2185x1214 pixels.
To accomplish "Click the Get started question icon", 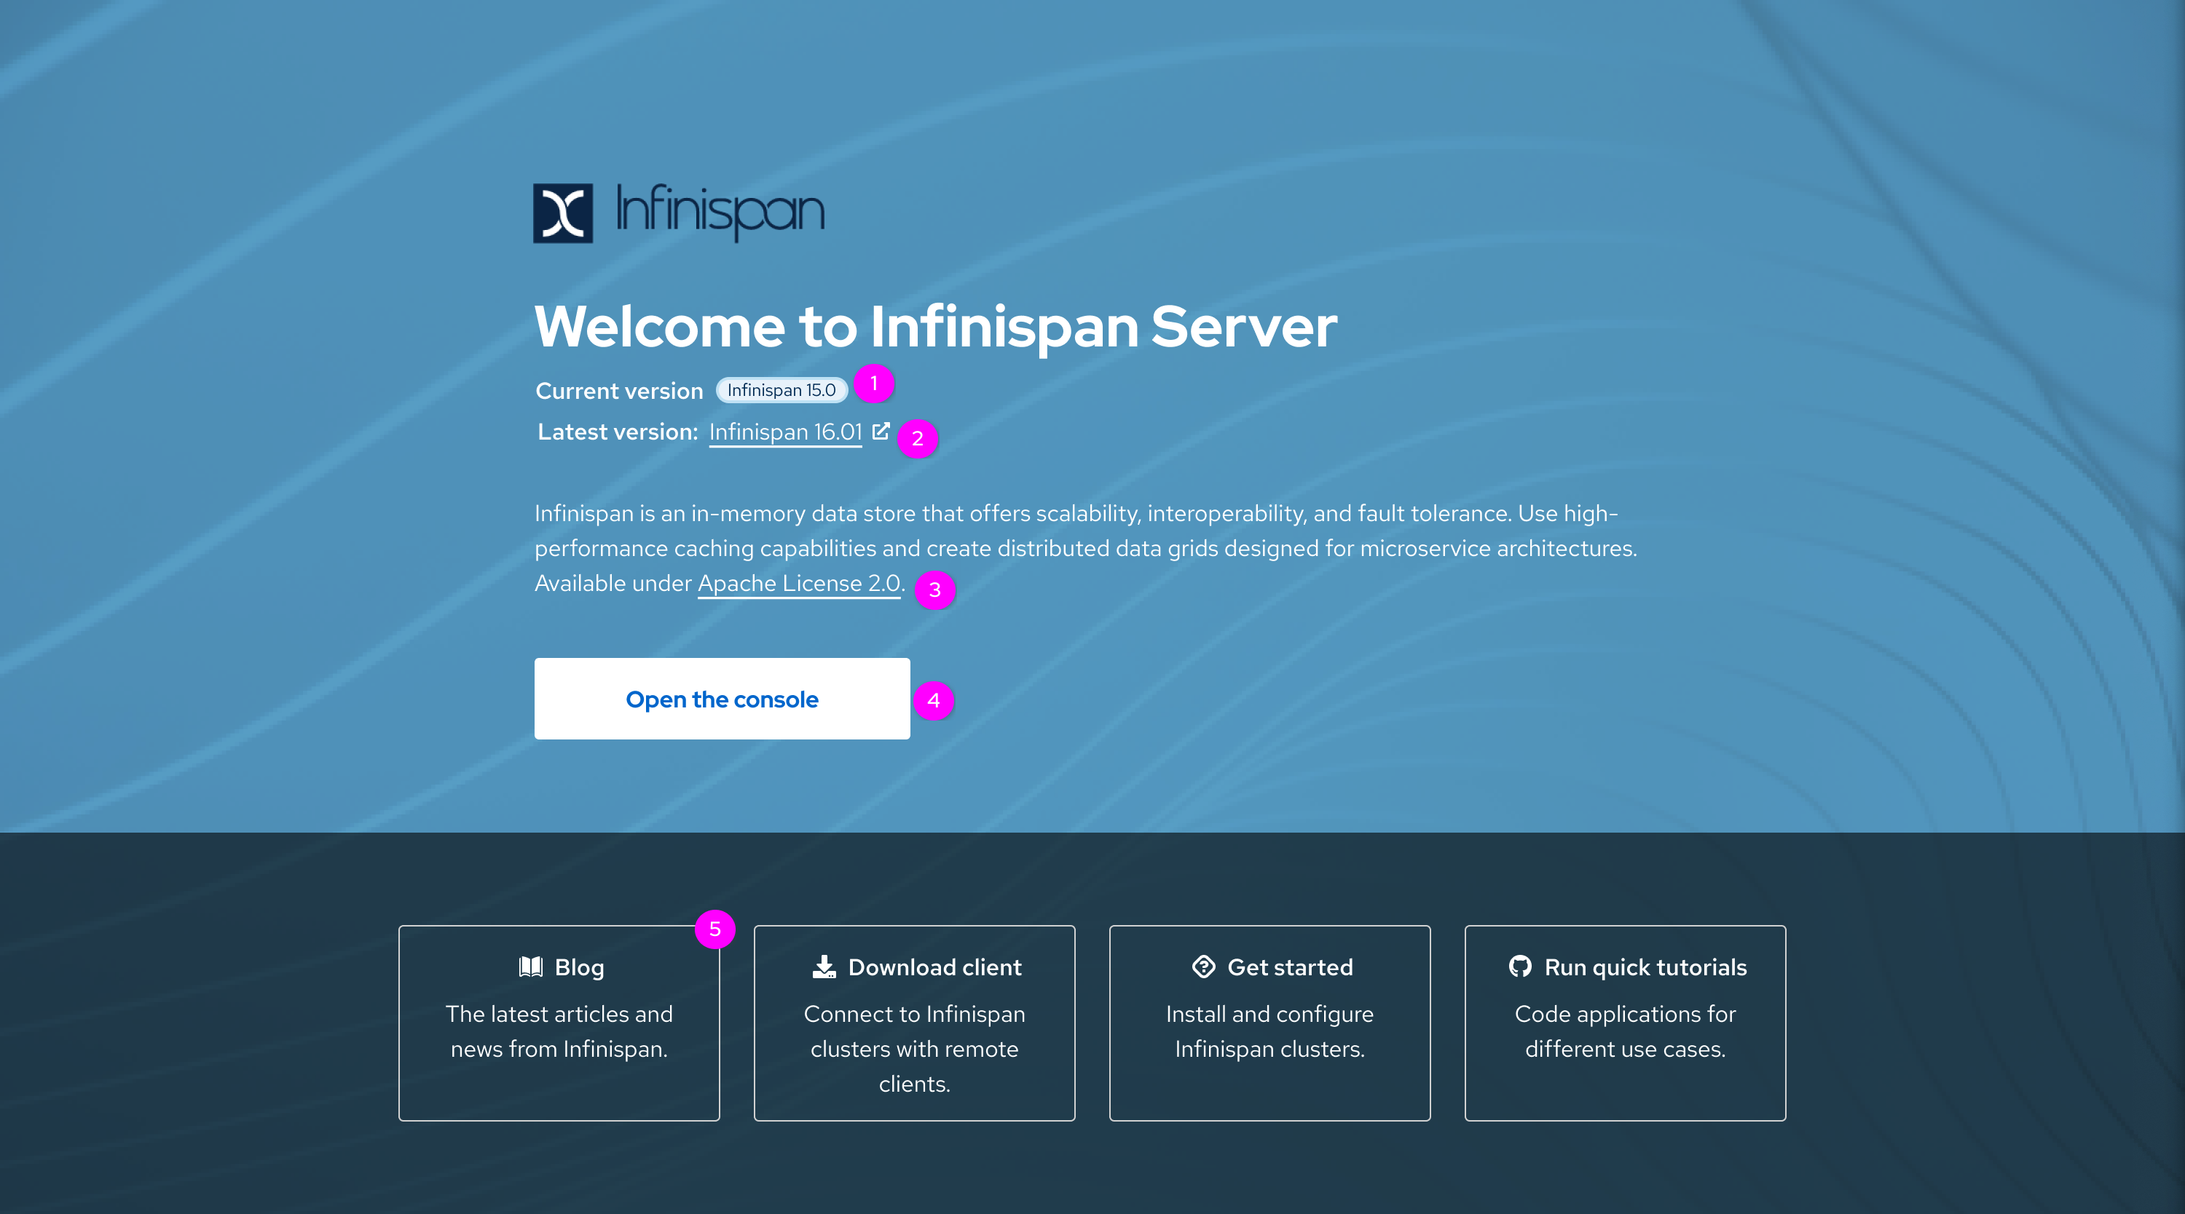I will coord(1202,967).
